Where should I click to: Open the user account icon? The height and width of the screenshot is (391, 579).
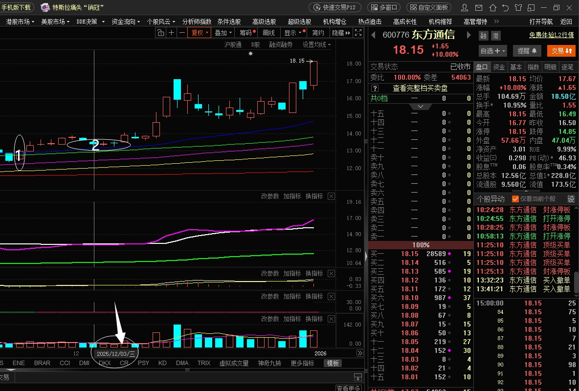(465, 7)
